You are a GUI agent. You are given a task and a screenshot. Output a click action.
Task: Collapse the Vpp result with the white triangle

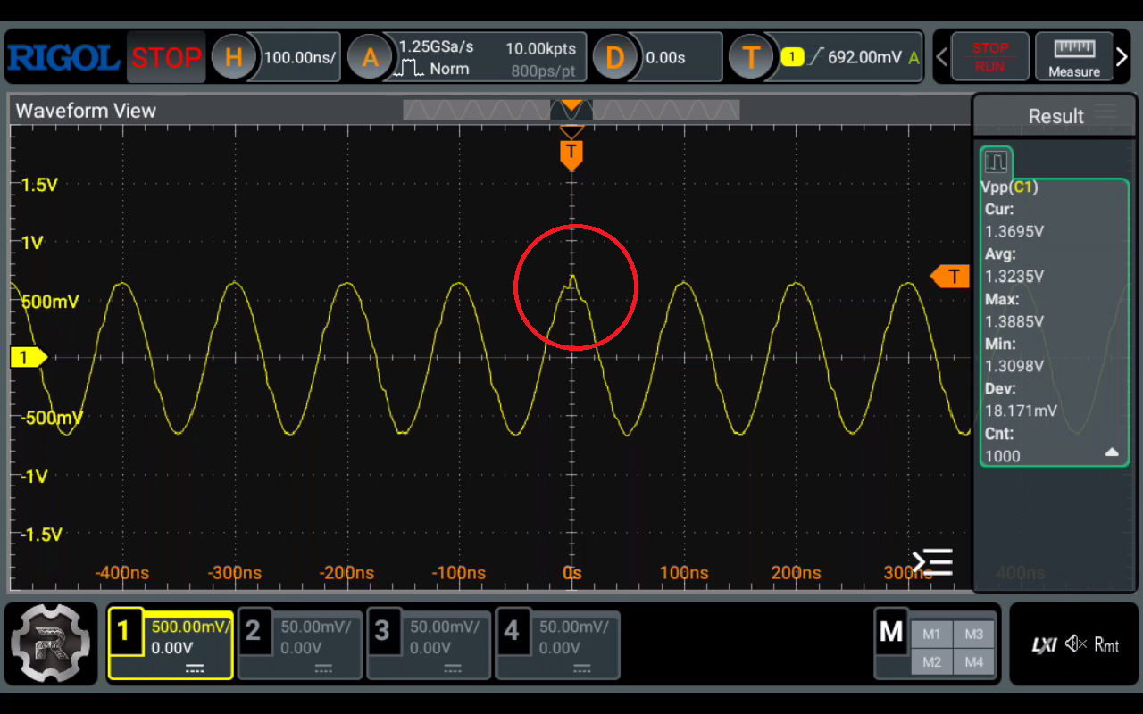coord(1112,452)
